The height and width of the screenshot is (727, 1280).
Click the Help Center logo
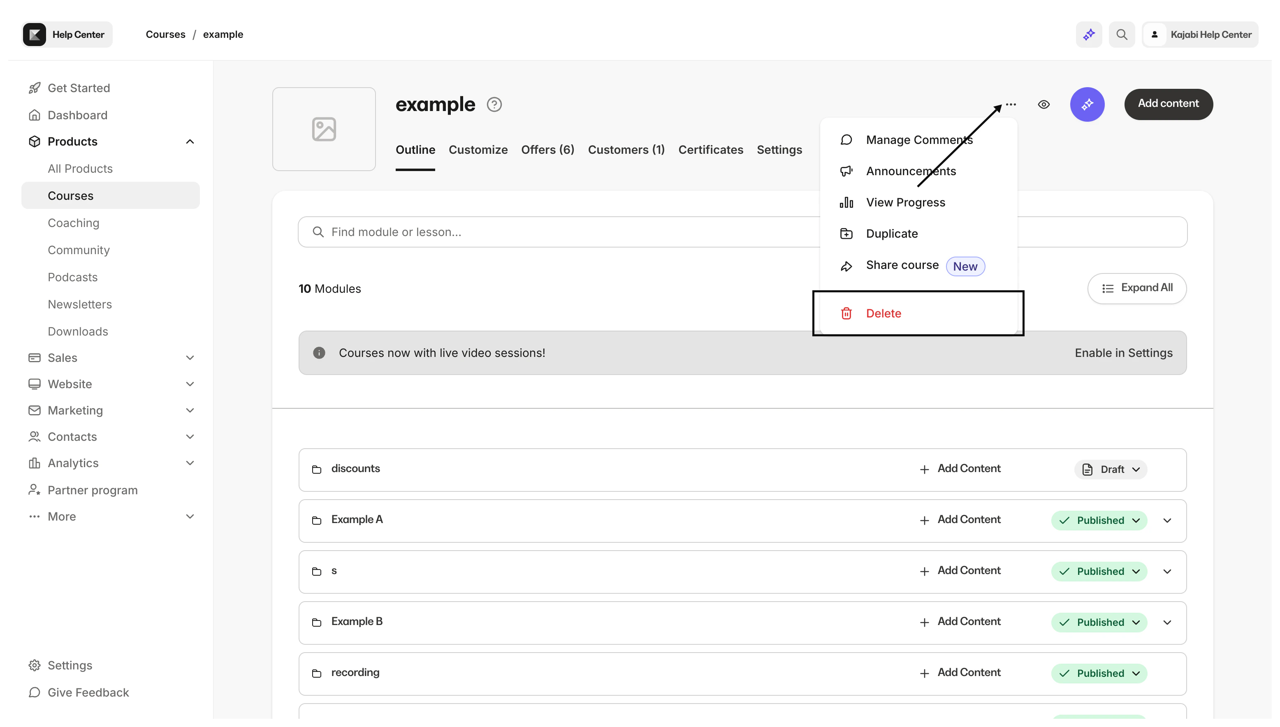34,34
